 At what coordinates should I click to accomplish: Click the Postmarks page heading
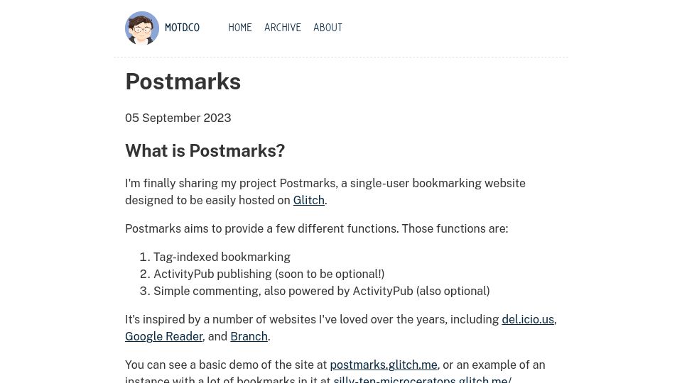(183, 82)
